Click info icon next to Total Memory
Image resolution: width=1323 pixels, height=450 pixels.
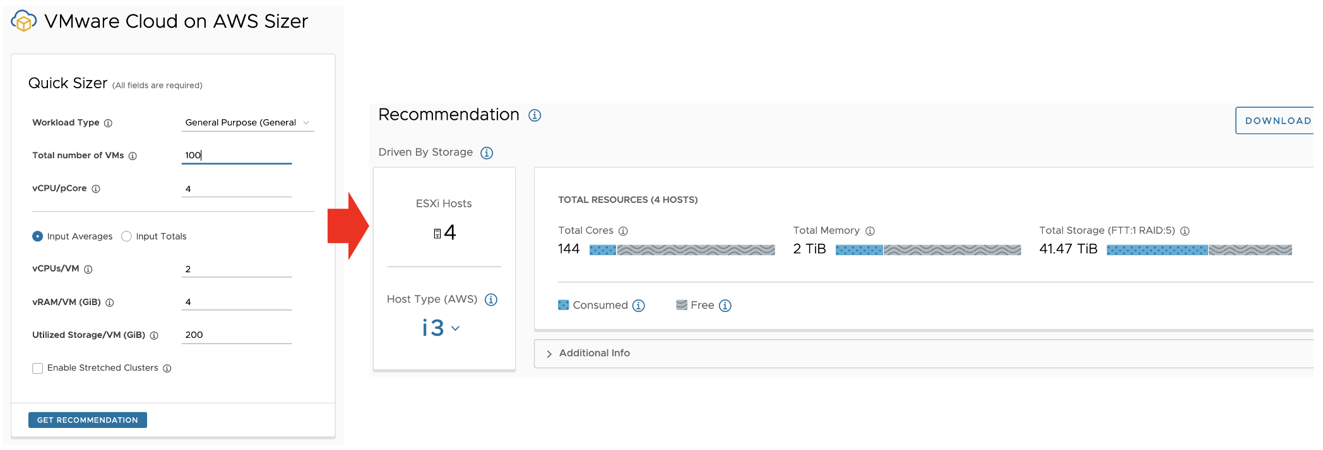[870, 231]
